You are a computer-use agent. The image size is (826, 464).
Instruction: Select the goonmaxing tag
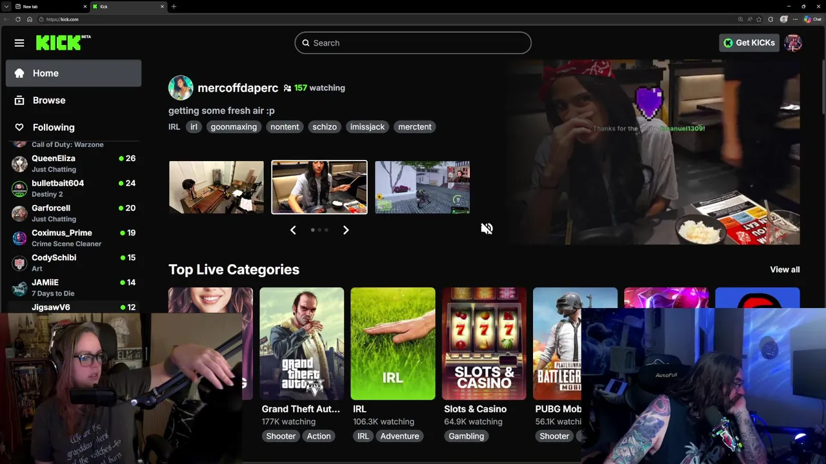(x=234, y=127)
